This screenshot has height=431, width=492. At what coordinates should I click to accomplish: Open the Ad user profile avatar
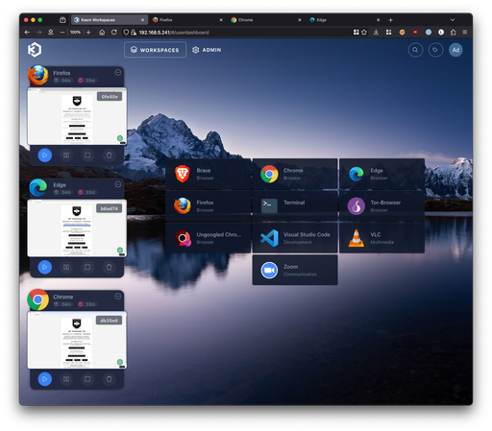tap(455, 50)
